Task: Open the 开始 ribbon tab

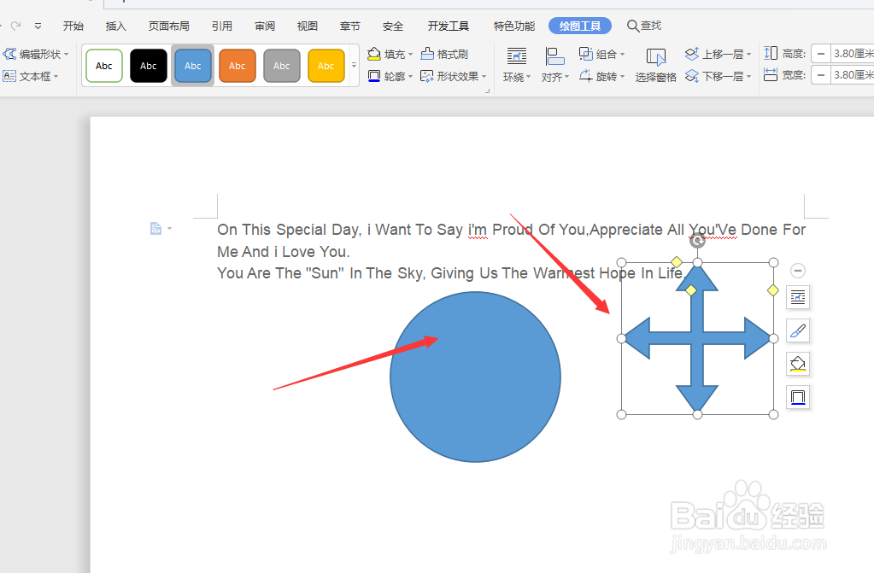Action: [x=73, y=26]
